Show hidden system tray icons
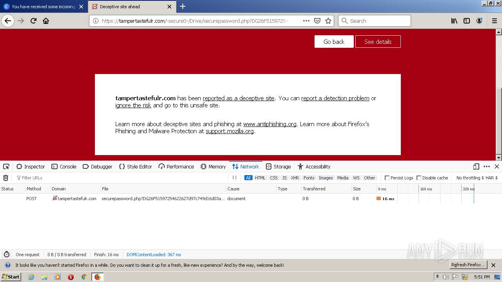The width and height of the screenshot is (502, 282). tap(437, 277)
